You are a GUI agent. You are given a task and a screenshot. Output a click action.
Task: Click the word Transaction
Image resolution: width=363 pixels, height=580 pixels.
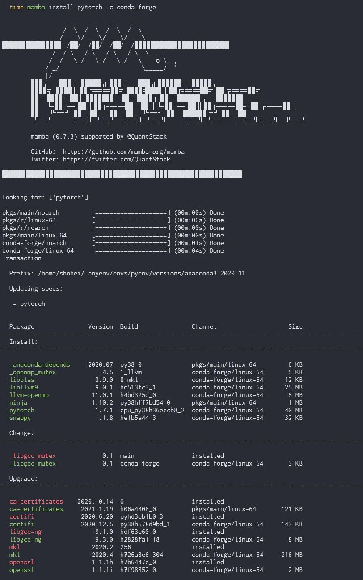[x=22, y=258]
